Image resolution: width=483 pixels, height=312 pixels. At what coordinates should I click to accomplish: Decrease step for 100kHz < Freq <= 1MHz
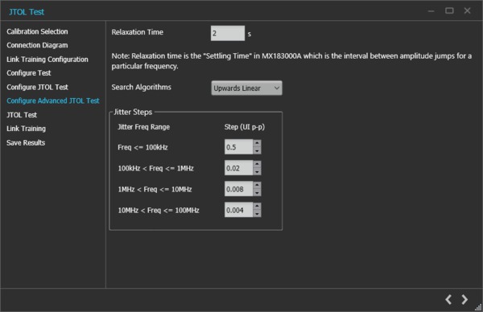point(257,171)
